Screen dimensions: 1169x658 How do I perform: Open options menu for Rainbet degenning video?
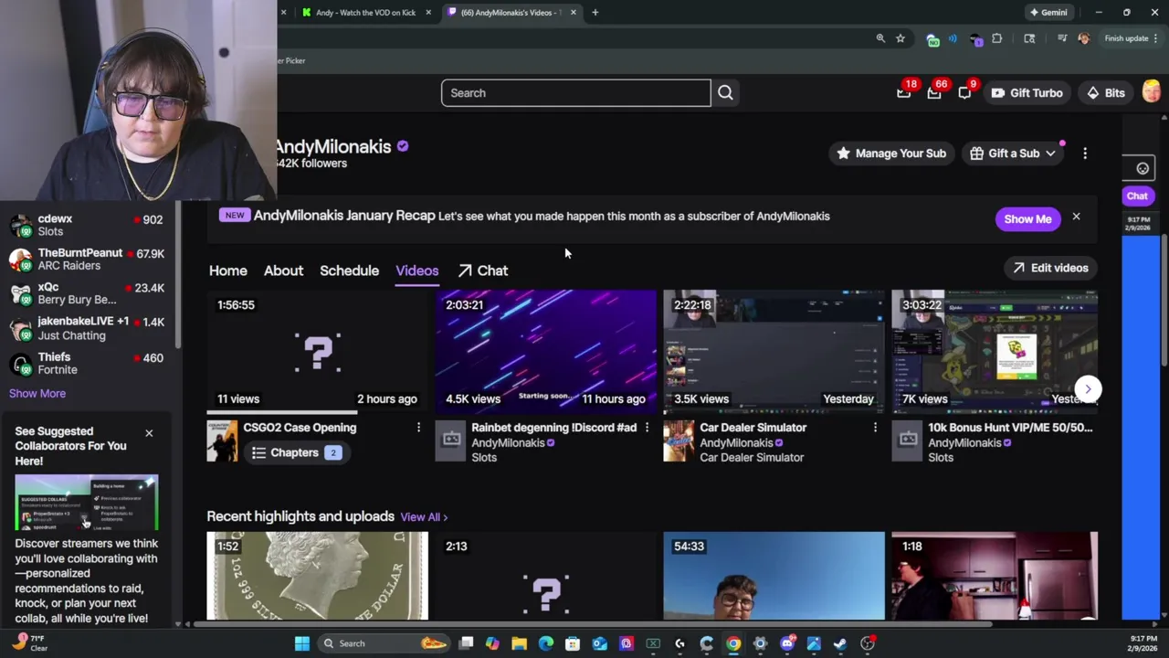point(647,428)
